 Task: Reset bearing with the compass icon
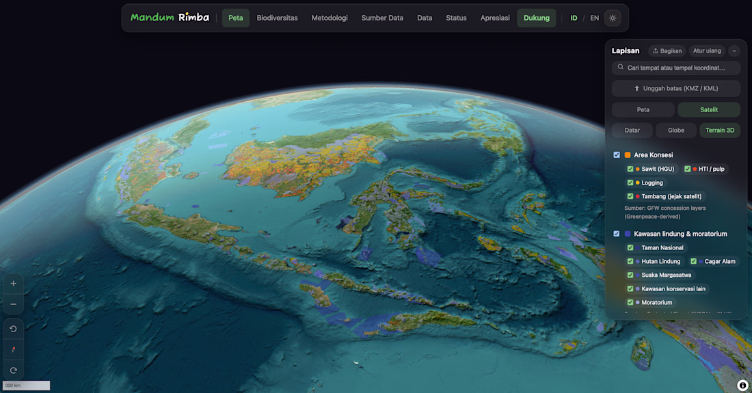(x=14, y=349)
